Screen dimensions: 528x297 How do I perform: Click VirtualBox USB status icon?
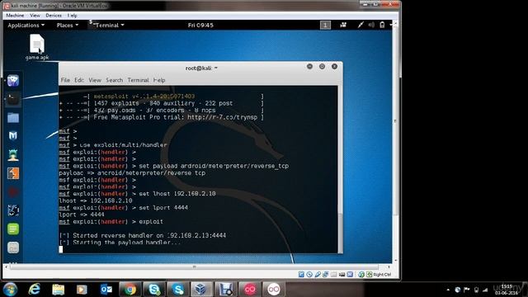tap(318, 275)
